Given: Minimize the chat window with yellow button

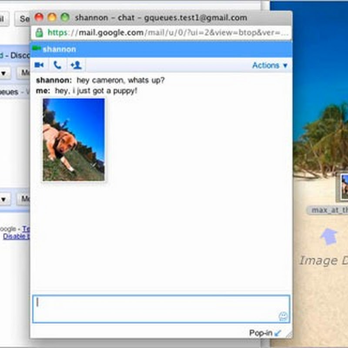Looking at the screenshot, I should tap(52, 17).
